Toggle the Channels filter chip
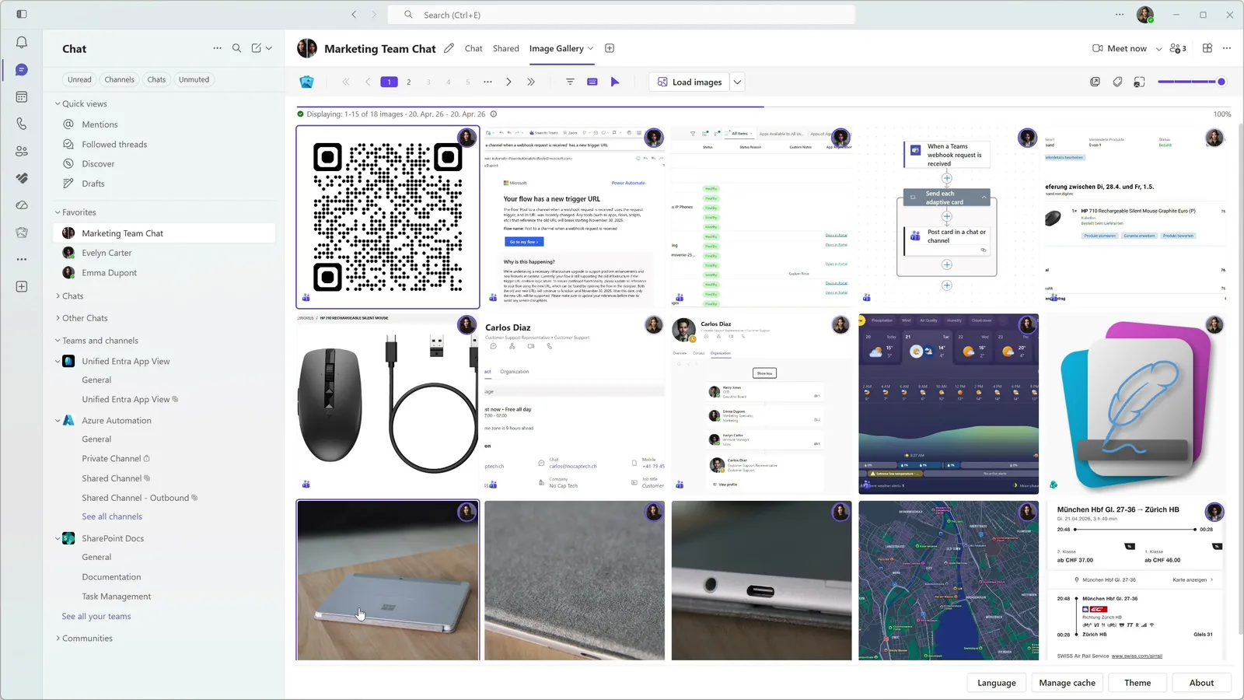This screenshot has width=1244, height=700. tap(120, 79)
